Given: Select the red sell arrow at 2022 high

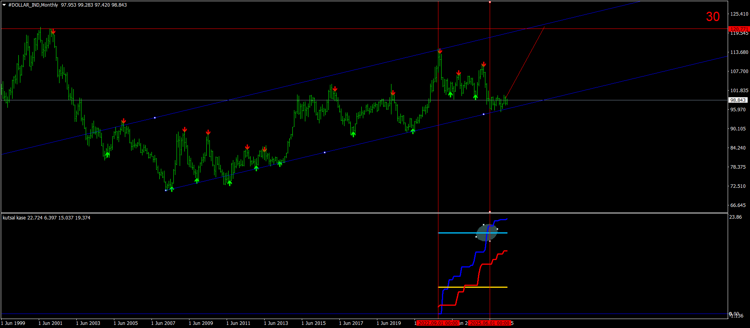Looking at the screenshot, I should pyautogui.click(x=440, y=51).
